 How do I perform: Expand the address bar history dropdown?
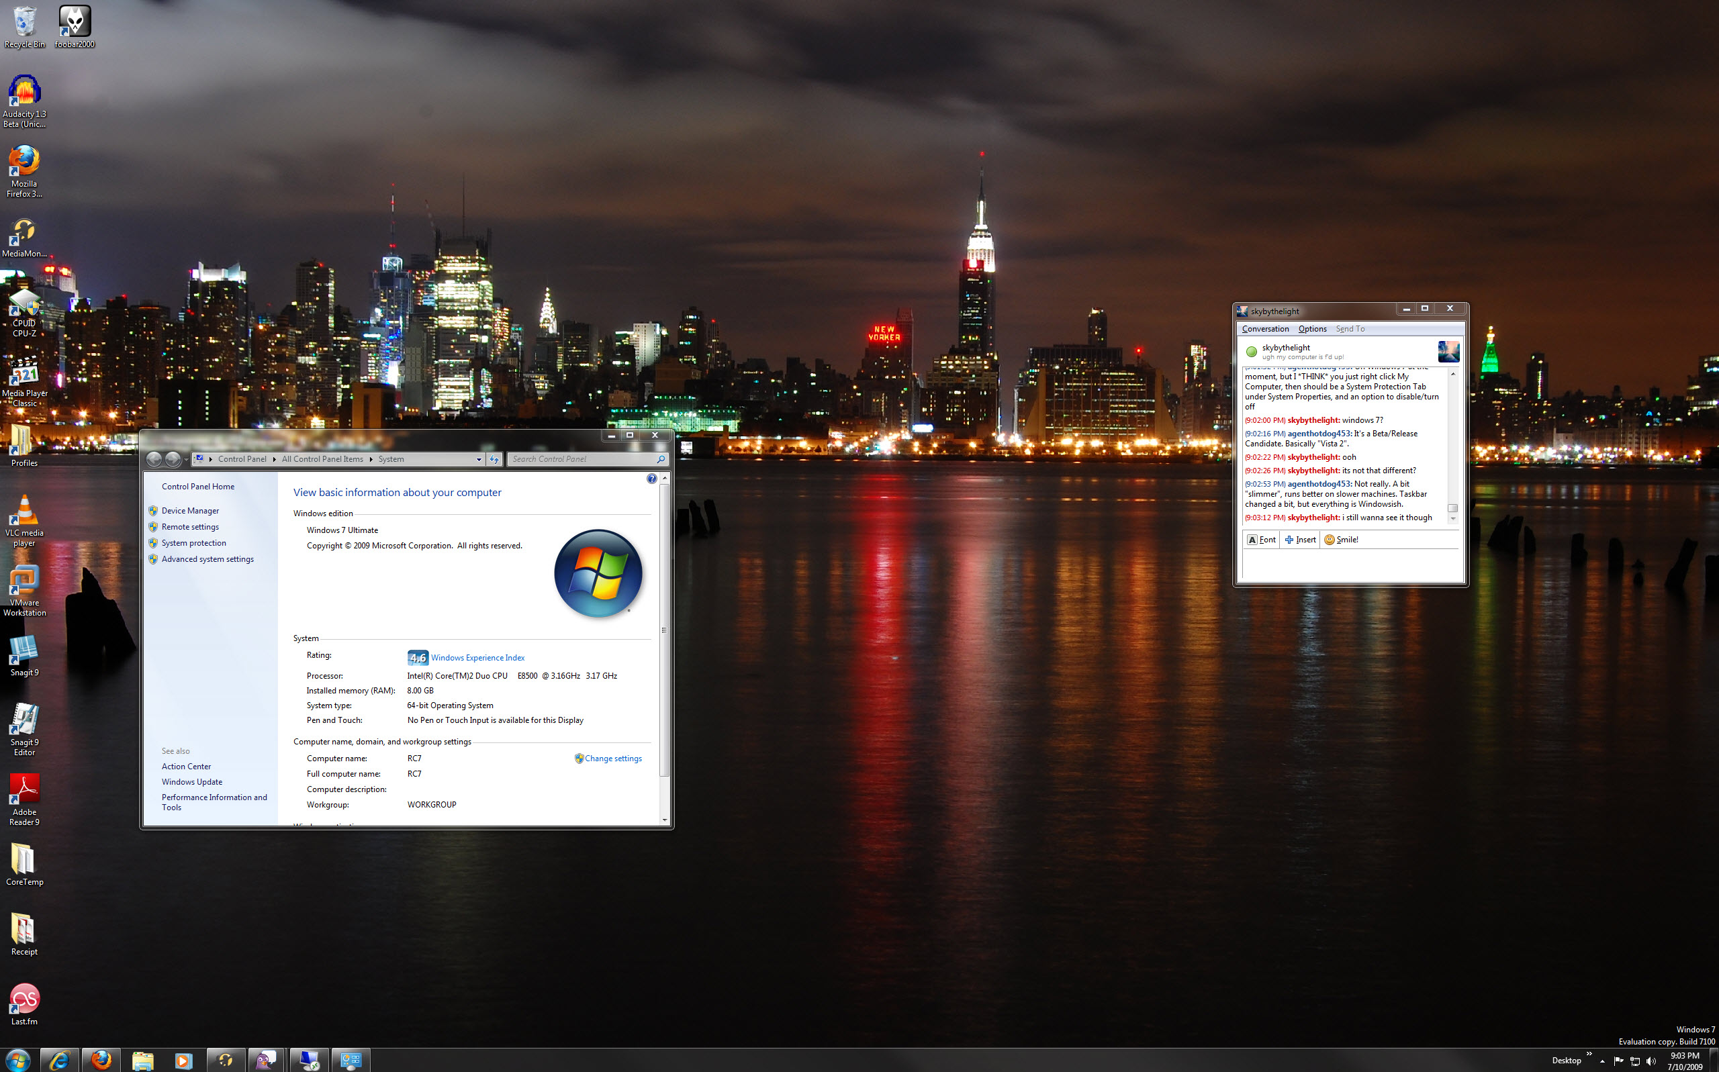click(x=479, y=459)
